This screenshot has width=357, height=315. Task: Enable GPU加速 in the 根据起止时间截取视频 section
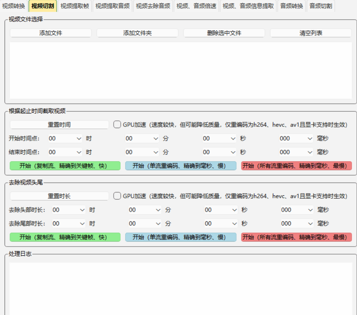click(x=117, y=125)
